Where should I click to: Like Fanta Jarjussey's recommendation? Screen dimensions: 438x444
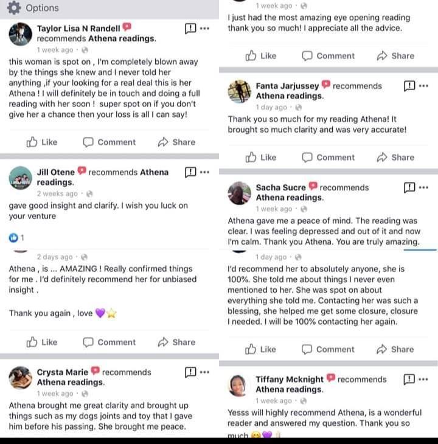pos(260,157)
